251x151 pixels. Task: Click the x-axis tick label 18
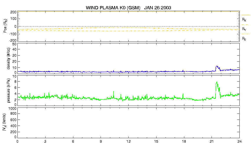(x=184, y=141)
